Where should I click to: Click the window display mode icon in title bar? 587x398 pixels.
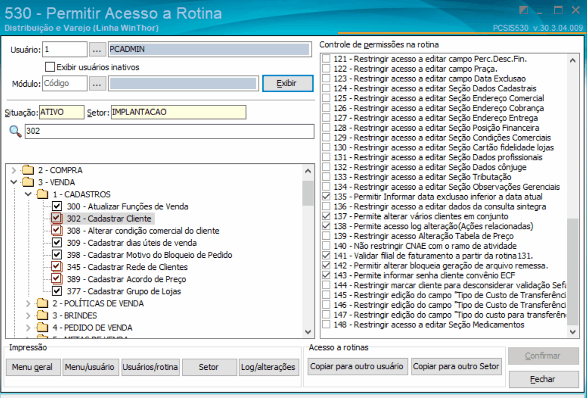pyautogui.click(x=523, y=11)
